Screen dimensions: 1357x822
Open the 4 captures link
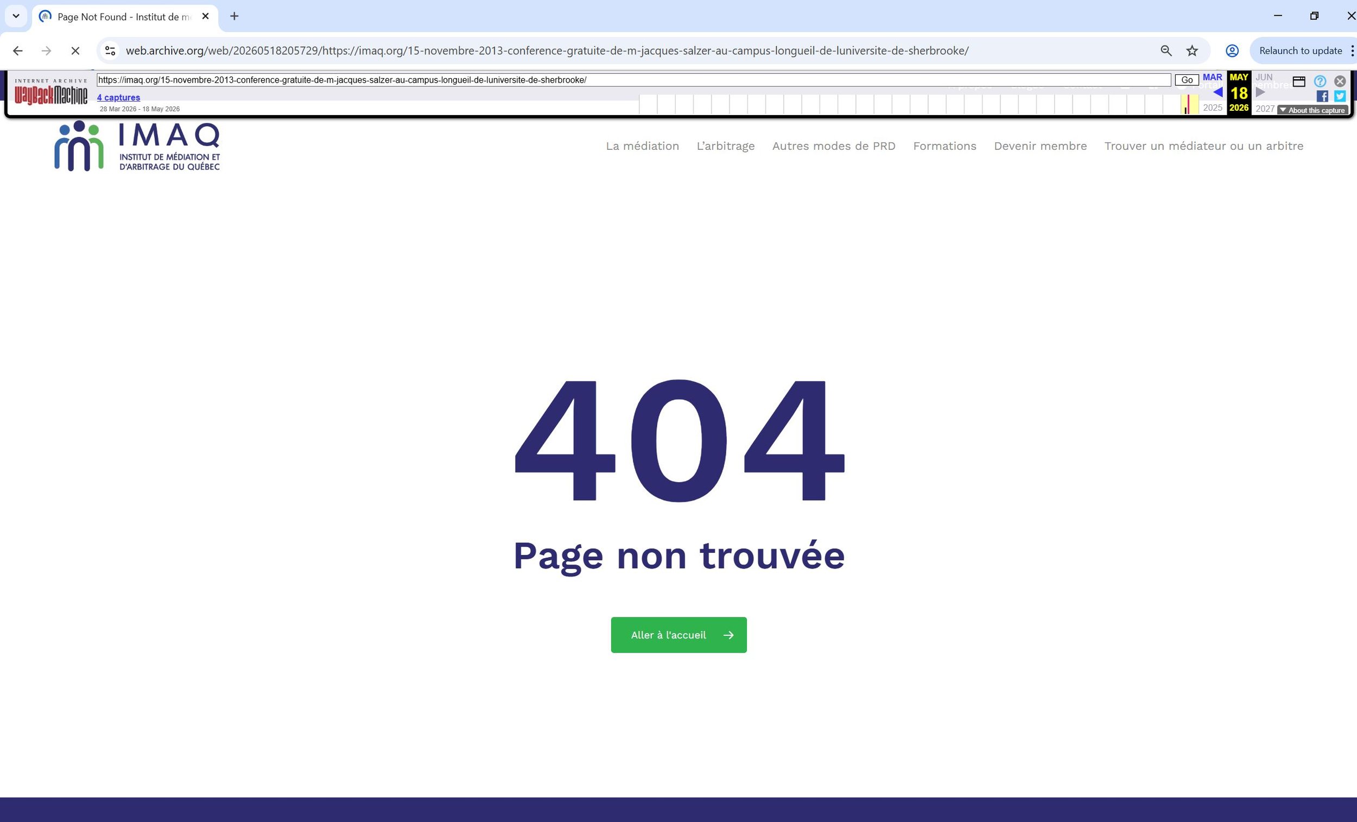coord(118,98)
